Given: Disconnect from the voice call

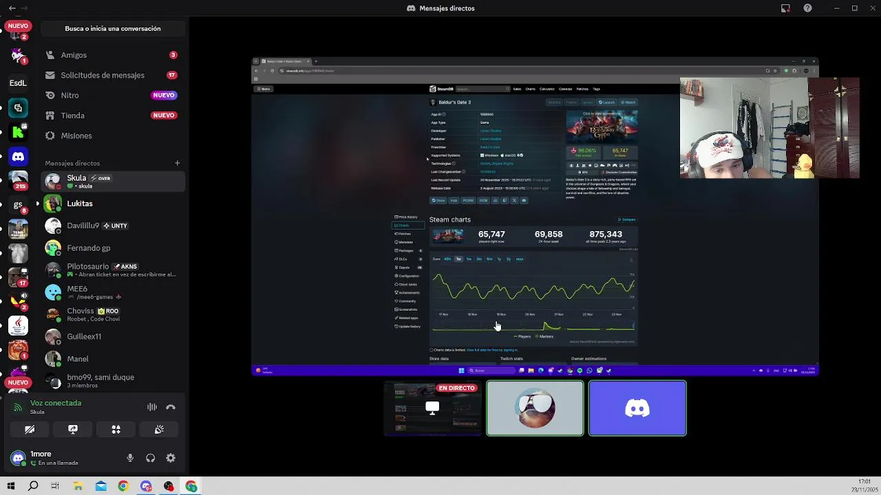Looking at the screenshot, I should coord(171,407).
